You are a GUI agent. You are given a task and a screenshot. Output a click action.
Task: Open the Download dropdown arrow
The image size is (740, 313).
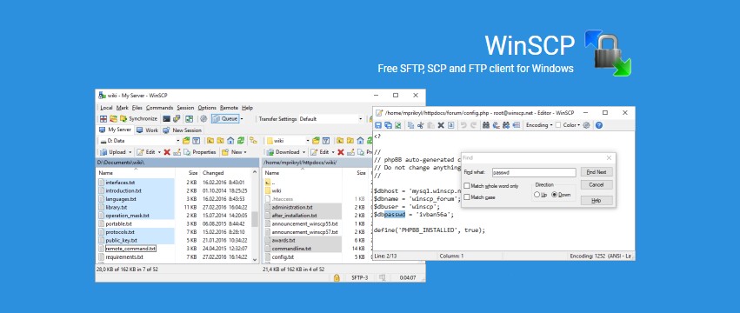pos(304,152)
